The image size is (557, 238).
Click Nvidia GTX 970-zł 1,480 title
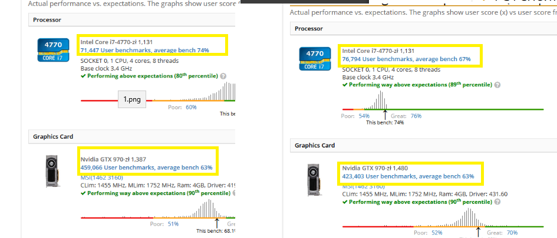point(375,168)
